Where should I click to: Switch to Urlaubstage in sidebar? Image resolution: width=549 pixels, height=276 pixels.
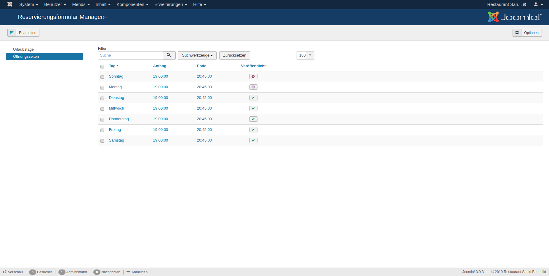pyautogui.click(x=23, y=49)
